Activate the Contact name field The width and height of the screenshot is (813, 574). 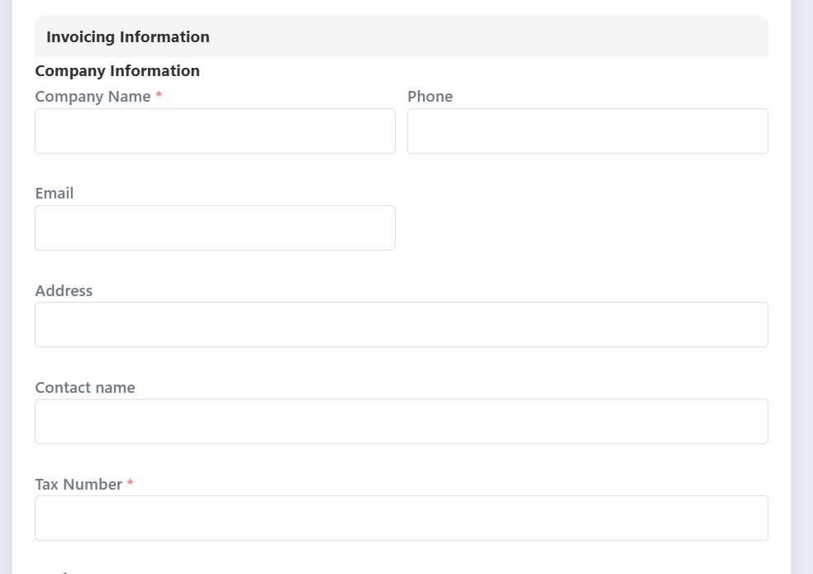[402, 422]
